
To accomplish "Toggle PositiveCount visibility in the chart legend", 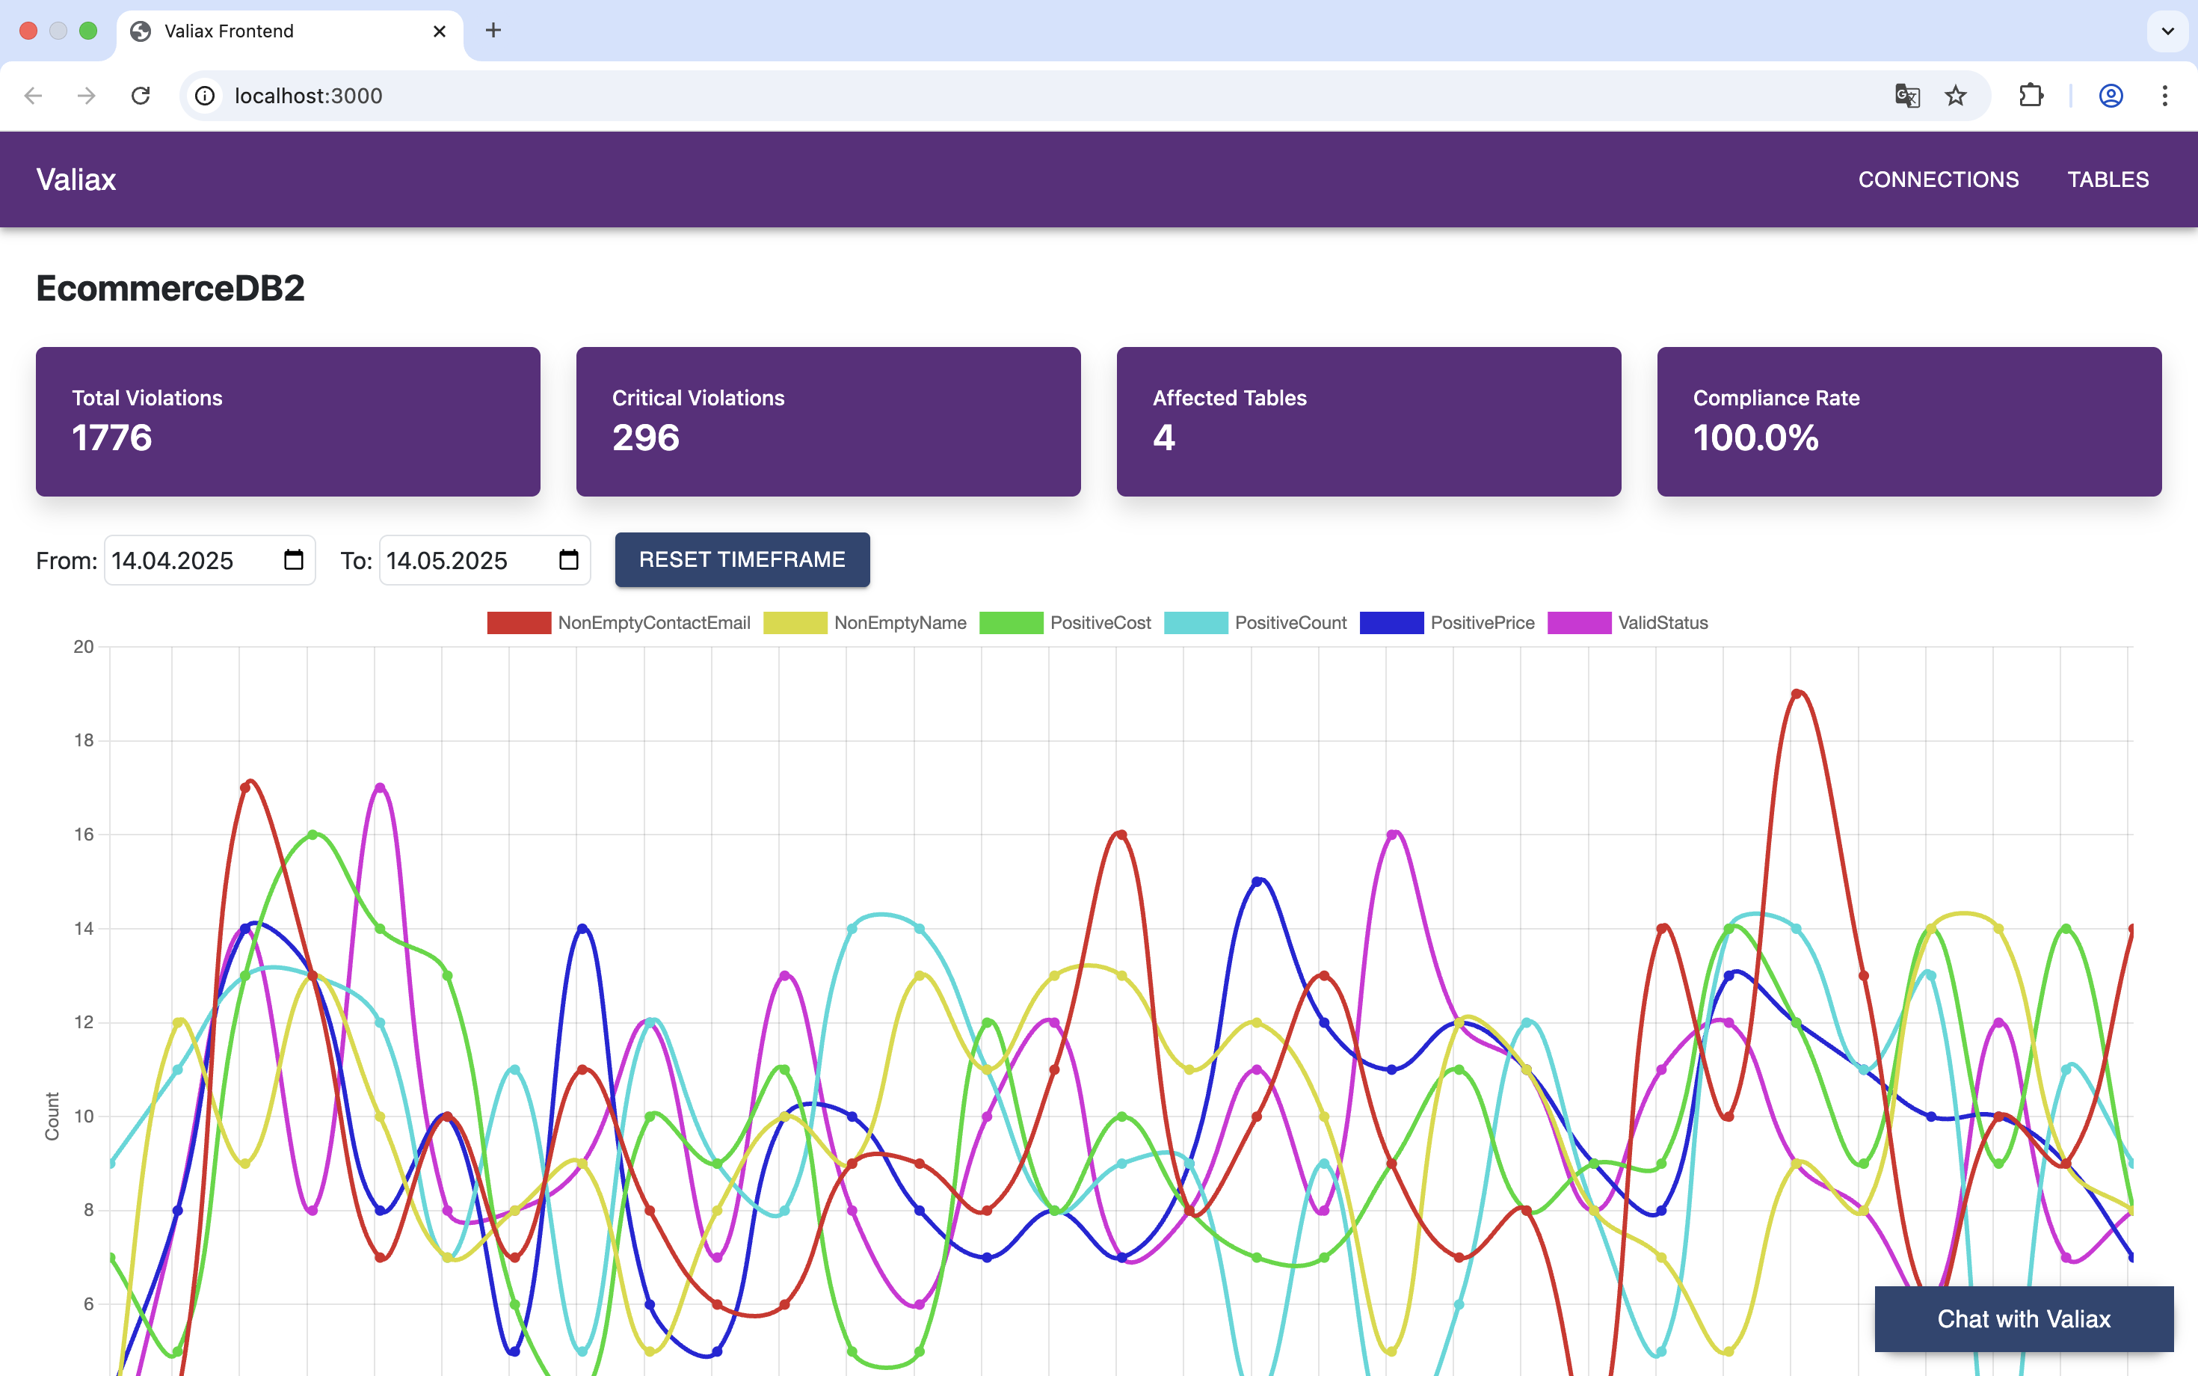I will (x=1290, y=622).
